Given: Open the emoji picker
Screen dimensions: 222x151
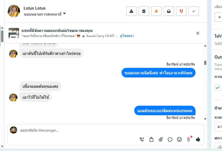Looking at the screenshot, I should 179,139.
